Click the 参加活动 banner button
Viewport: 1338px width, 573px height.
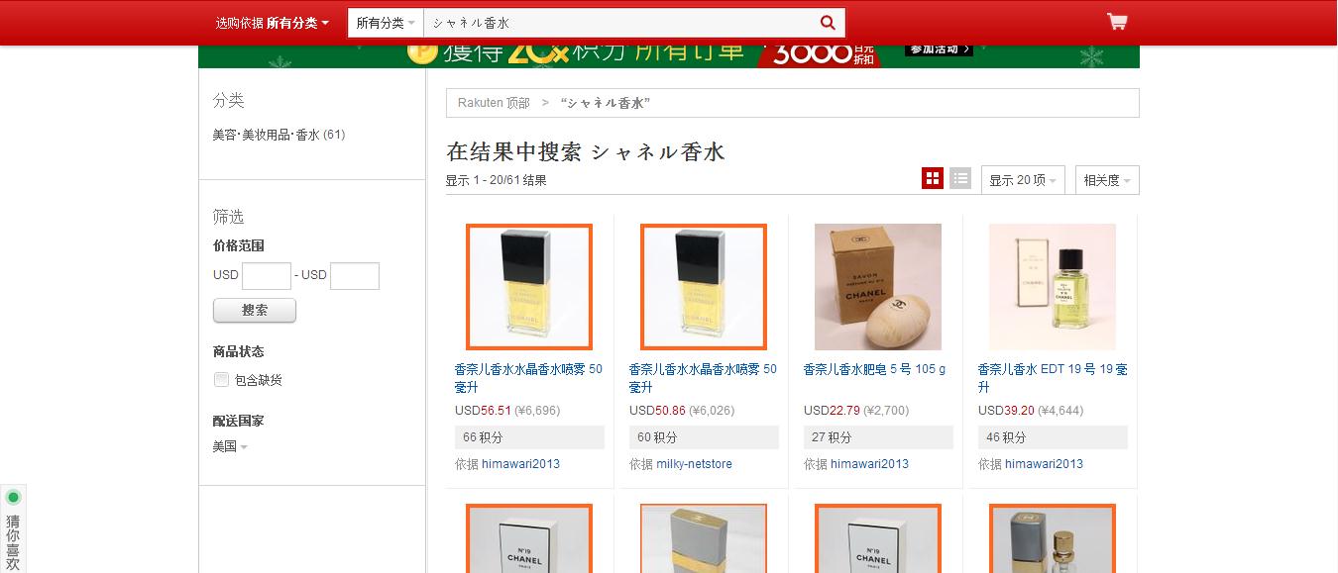pos(939,49)
